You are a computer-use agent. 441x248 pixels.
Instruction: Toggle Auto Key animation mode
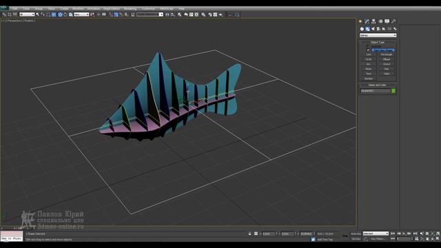tap(356, 234)
